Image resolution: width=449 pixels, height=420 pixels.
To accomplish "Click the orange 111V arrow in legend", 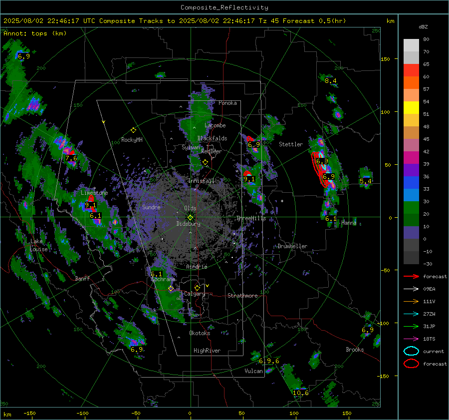I will click(411, 301).
